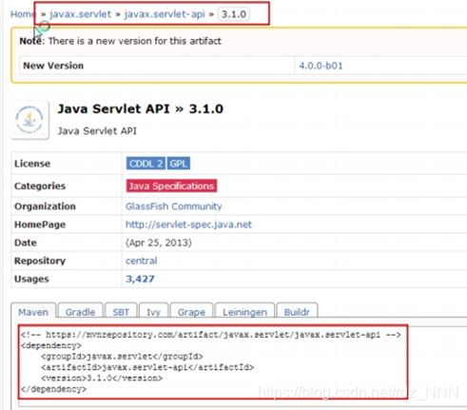
Task: Click the GPL license badge
Action: coord(178,164)
